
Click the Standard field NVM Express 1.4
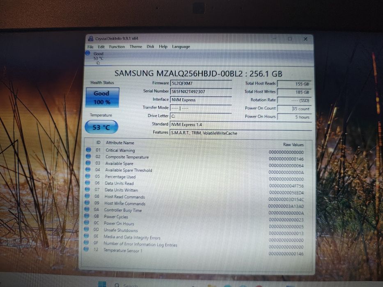(241, 125)
